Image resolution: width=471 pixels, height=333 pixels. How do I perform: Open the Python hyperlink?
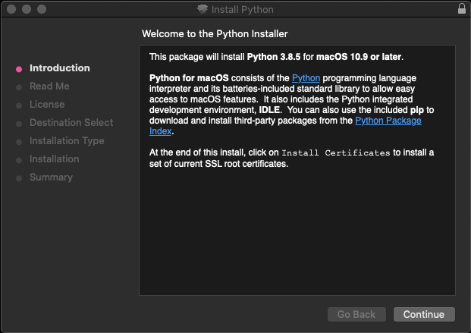coord(306,78)
